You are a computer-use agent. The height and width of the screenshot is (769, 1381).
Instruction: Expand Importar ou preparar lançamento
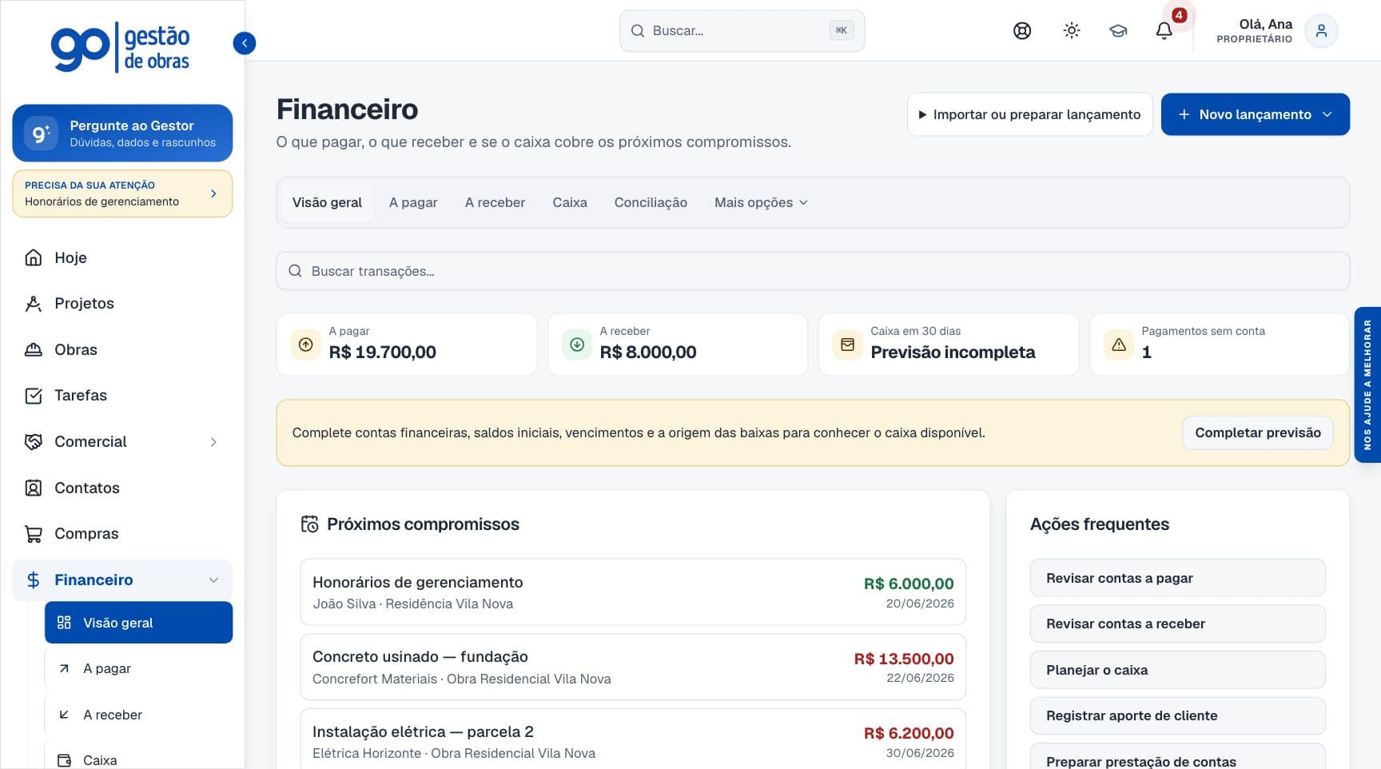(1030, 114)
